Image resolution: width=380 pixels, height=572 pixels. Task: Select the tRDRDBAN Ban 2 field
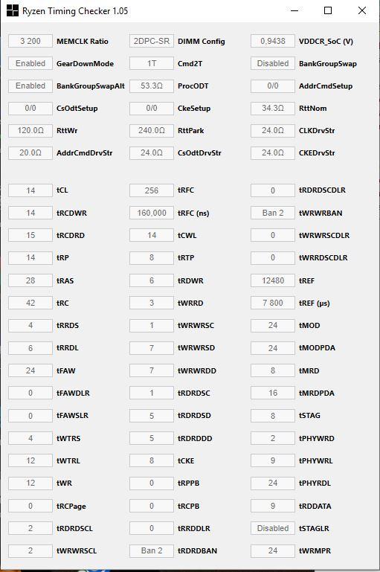tap(152, 550)
